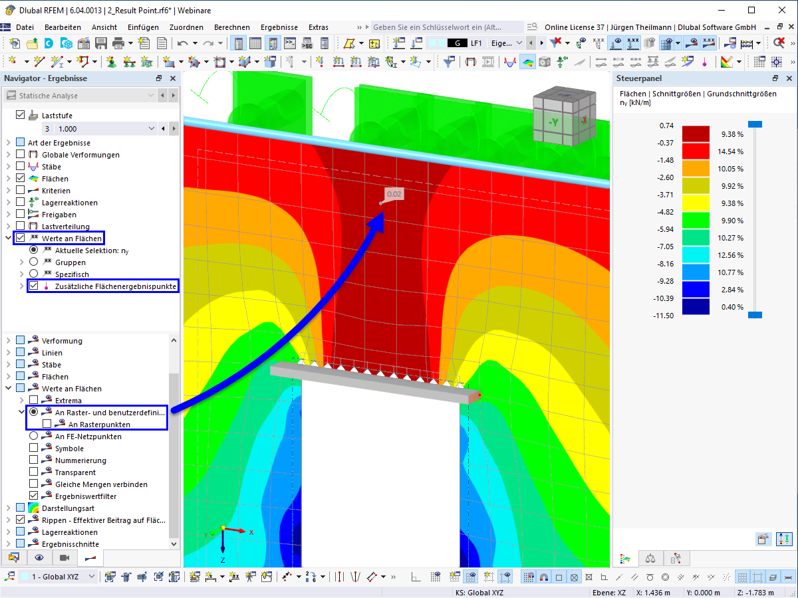Select the Print tool icon
Screen dimensions: 798x598
(119, 43)
